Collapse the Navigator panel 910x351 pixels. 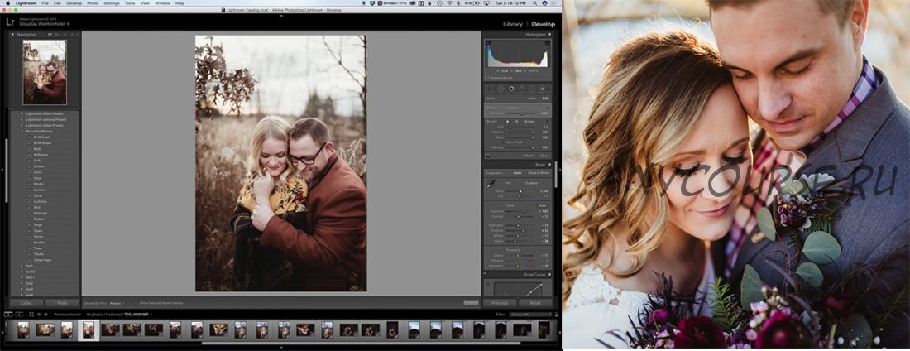[13, 35]
